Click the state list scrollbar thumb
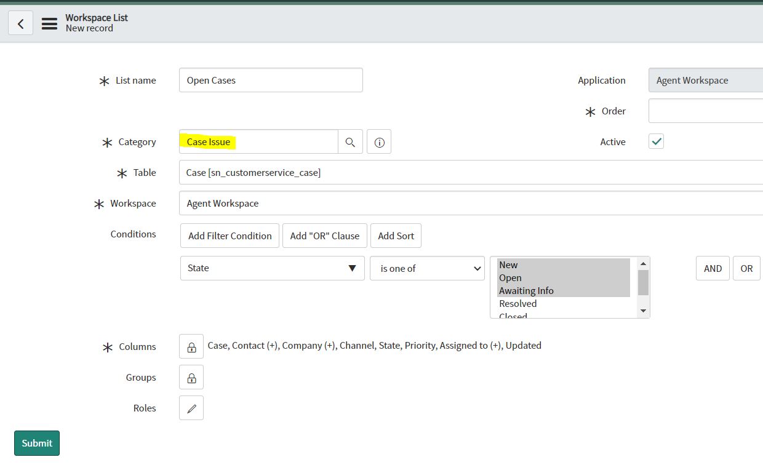 click(x=643, y=282)
